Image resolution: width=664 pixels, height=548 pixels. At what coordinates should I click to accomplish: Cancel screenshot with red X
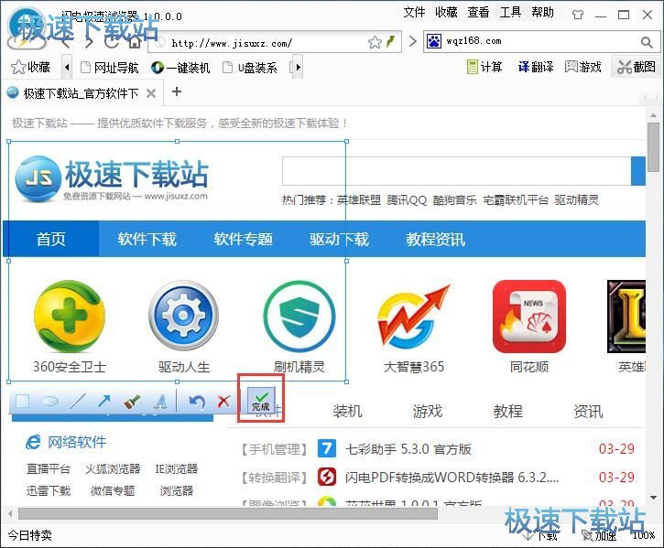point(223,401)
